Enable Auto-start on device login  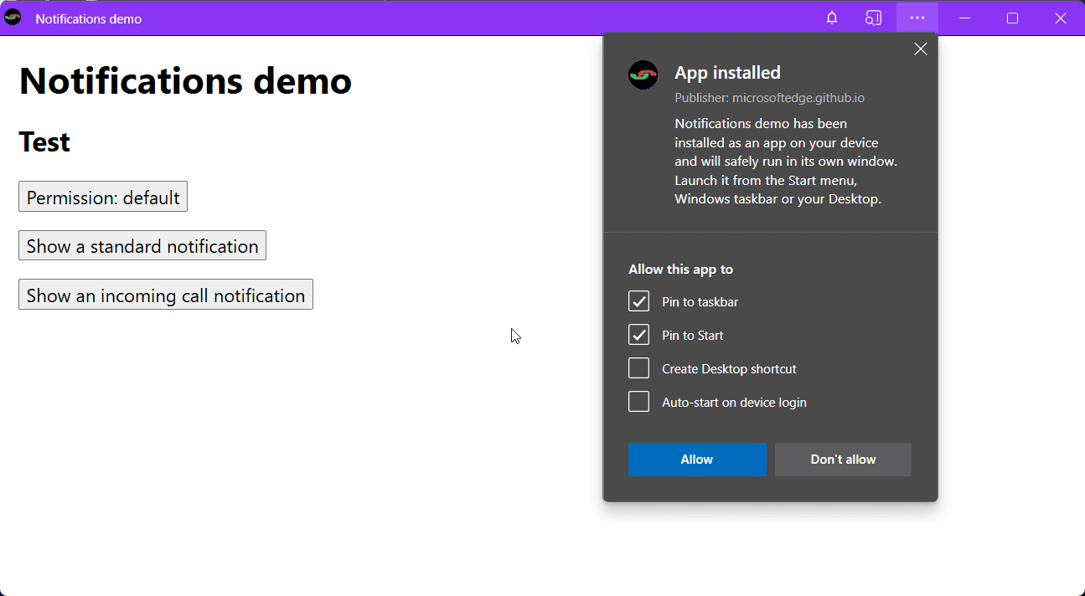639,402
